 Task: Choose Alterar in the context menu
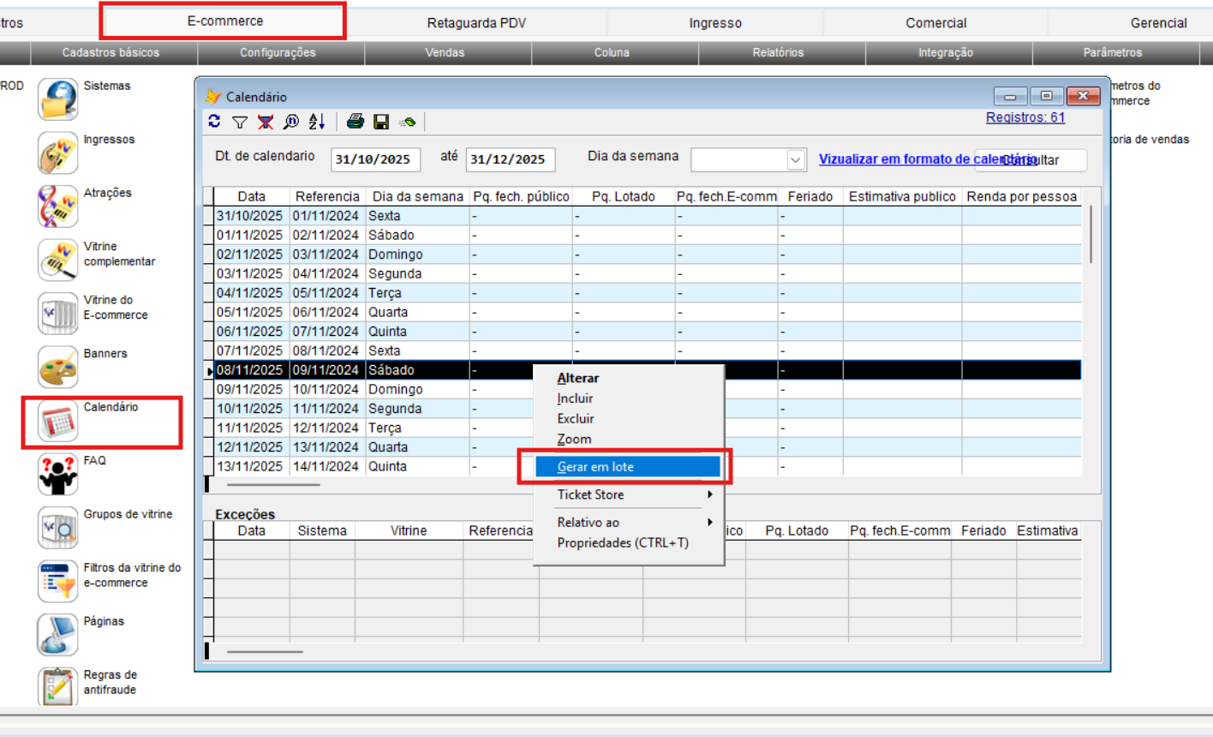(578, 378)
